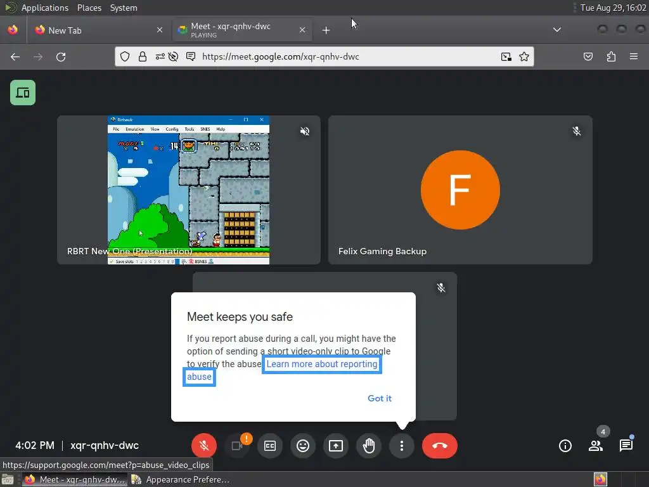Leave the call with the red hang-up button

tap(440, 446)
